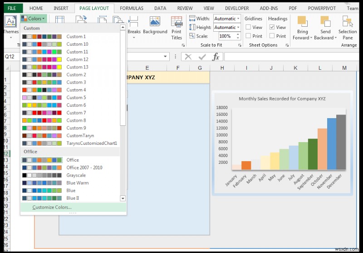Switch to the REVIEW tab

185,8
